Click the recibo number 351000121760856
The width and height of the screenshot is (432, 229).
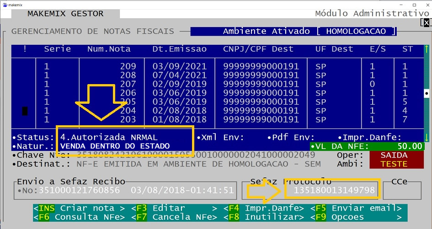pyautogui.click(x=79, y=190)
